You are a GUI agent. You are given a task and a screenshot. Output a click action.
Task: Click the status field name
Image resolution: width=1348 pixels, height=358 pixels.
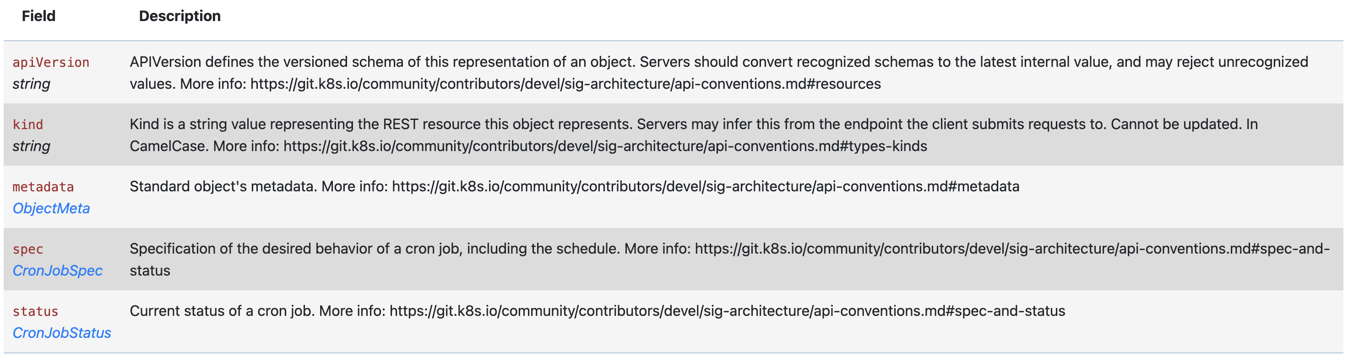coord(35,311)
